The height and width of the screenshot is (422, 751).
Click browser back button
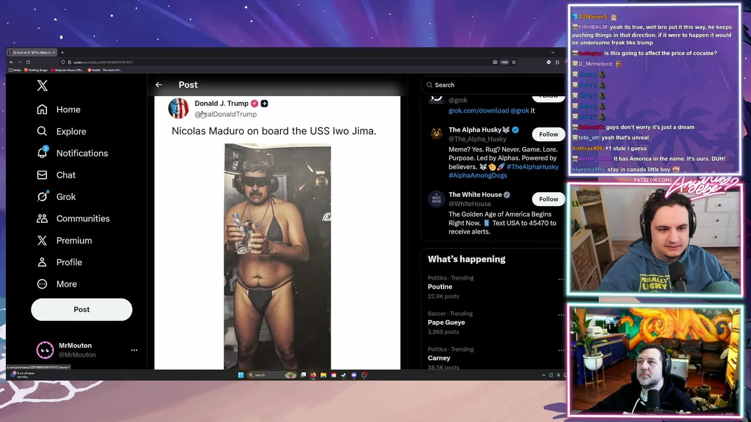coord(11,62)
